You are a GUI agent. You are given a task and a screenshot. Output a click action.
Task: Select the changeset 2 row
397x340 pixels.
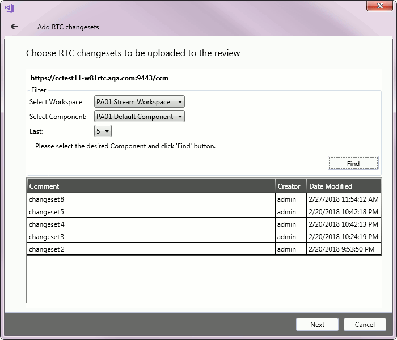pos(150,249)
